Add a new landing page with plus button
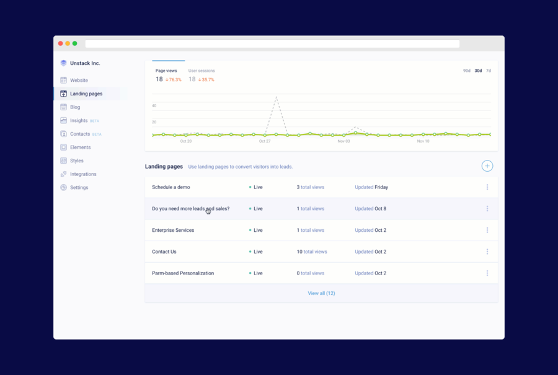558x375 pixels. pos(487,165)
